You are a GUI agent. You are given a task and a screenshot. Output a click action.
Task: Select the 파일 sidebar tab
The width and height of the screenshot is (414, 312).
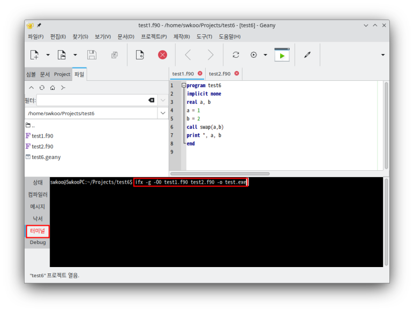click(x=79, y=74)
